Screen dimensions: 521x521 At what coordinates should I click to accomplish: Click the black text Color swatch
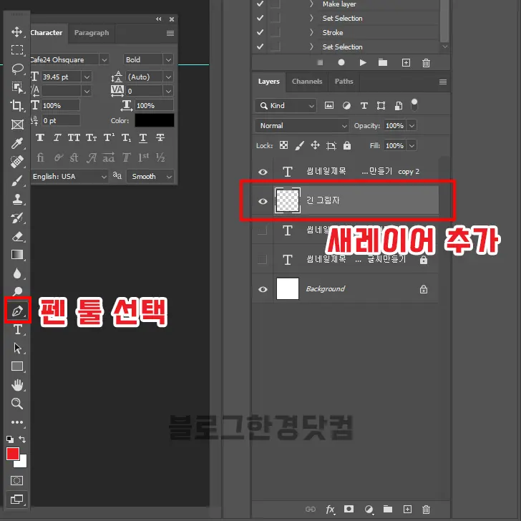click(x=154, y=120)
